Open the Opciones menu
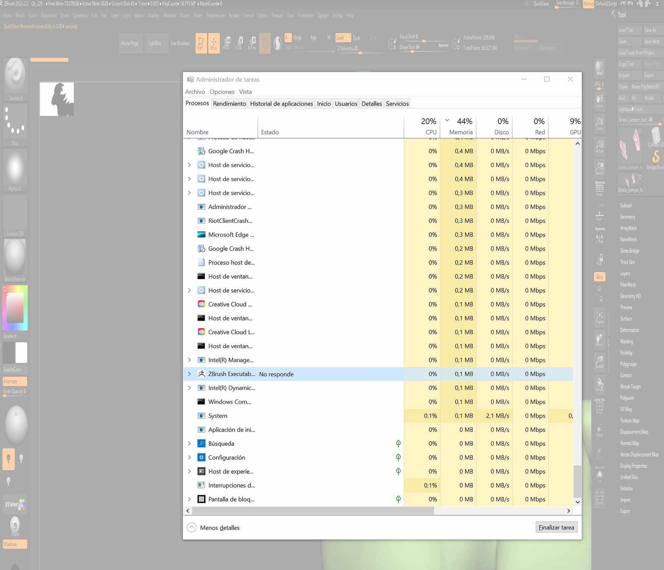This screenshot has width=664, height=570. tap(222, 92)
